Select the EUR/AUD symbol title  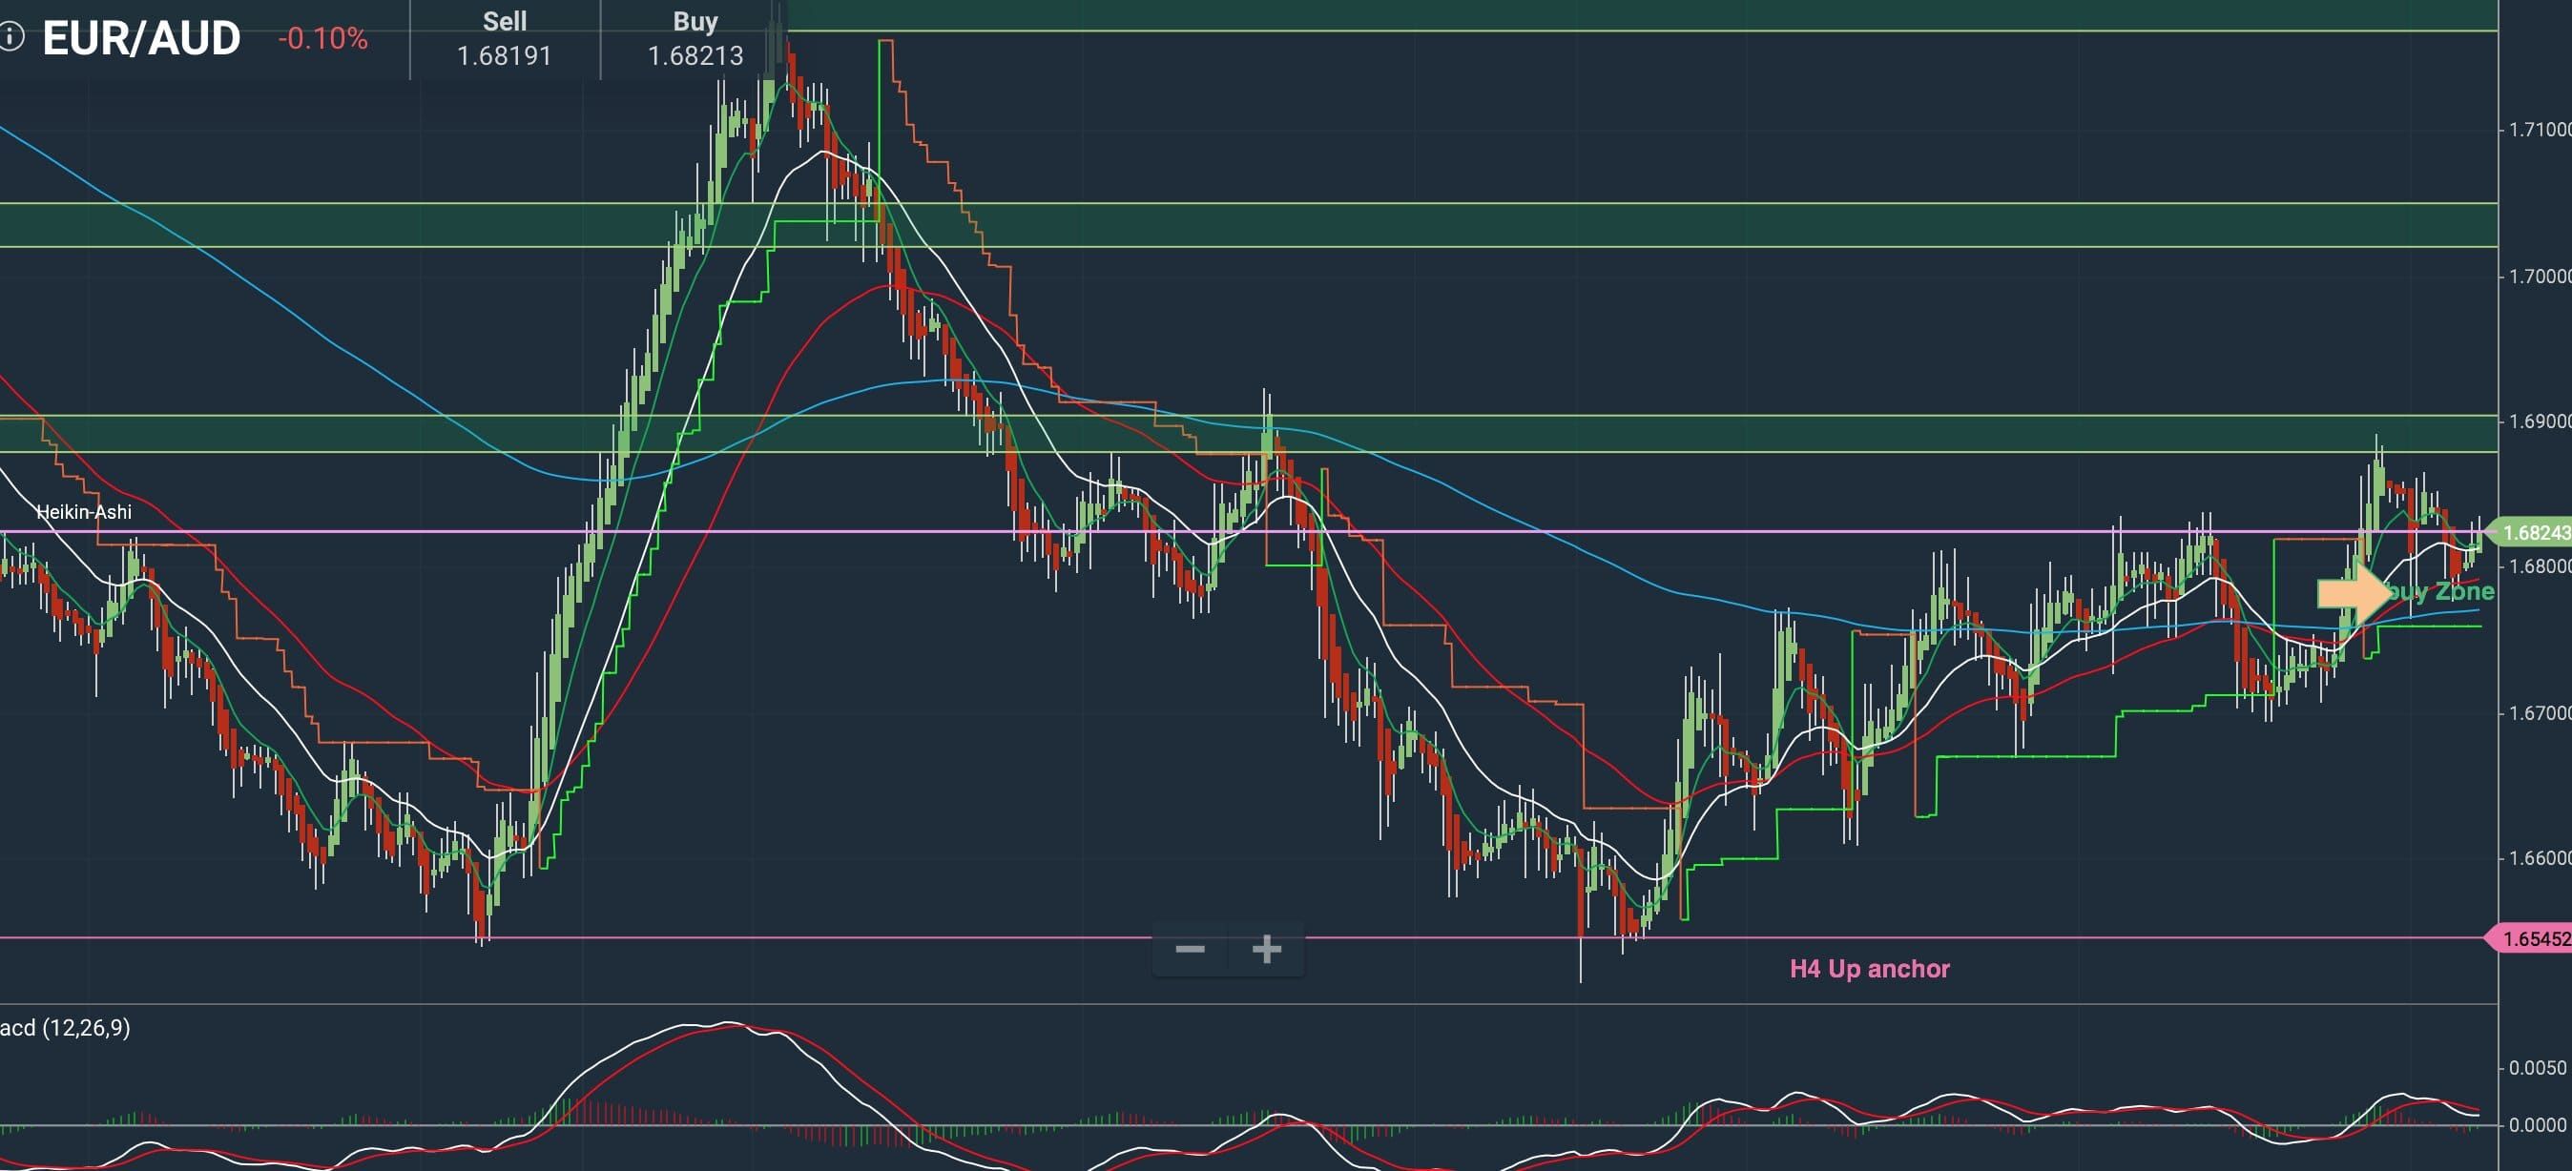141,38
